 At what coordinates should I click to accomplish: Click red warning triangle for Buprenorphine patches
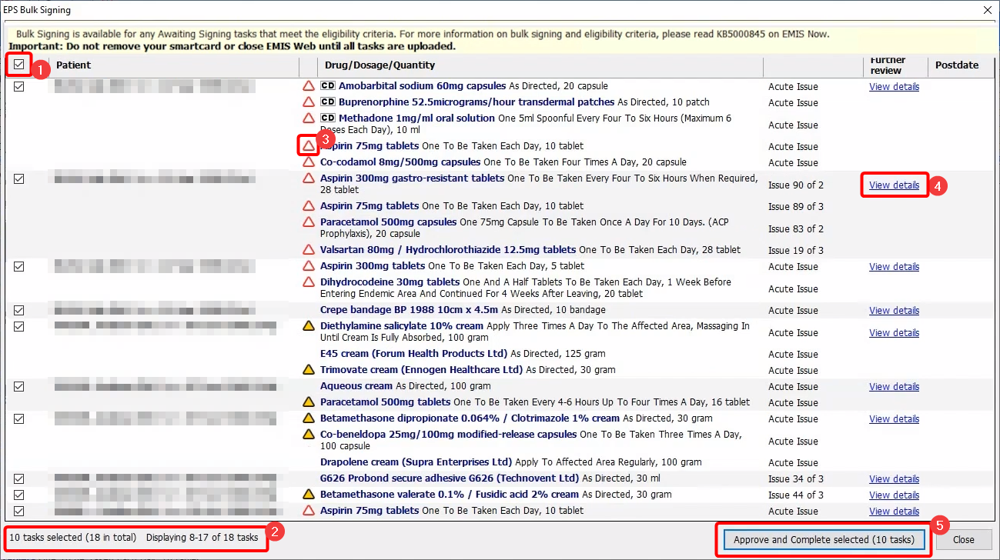click(309, 102)
